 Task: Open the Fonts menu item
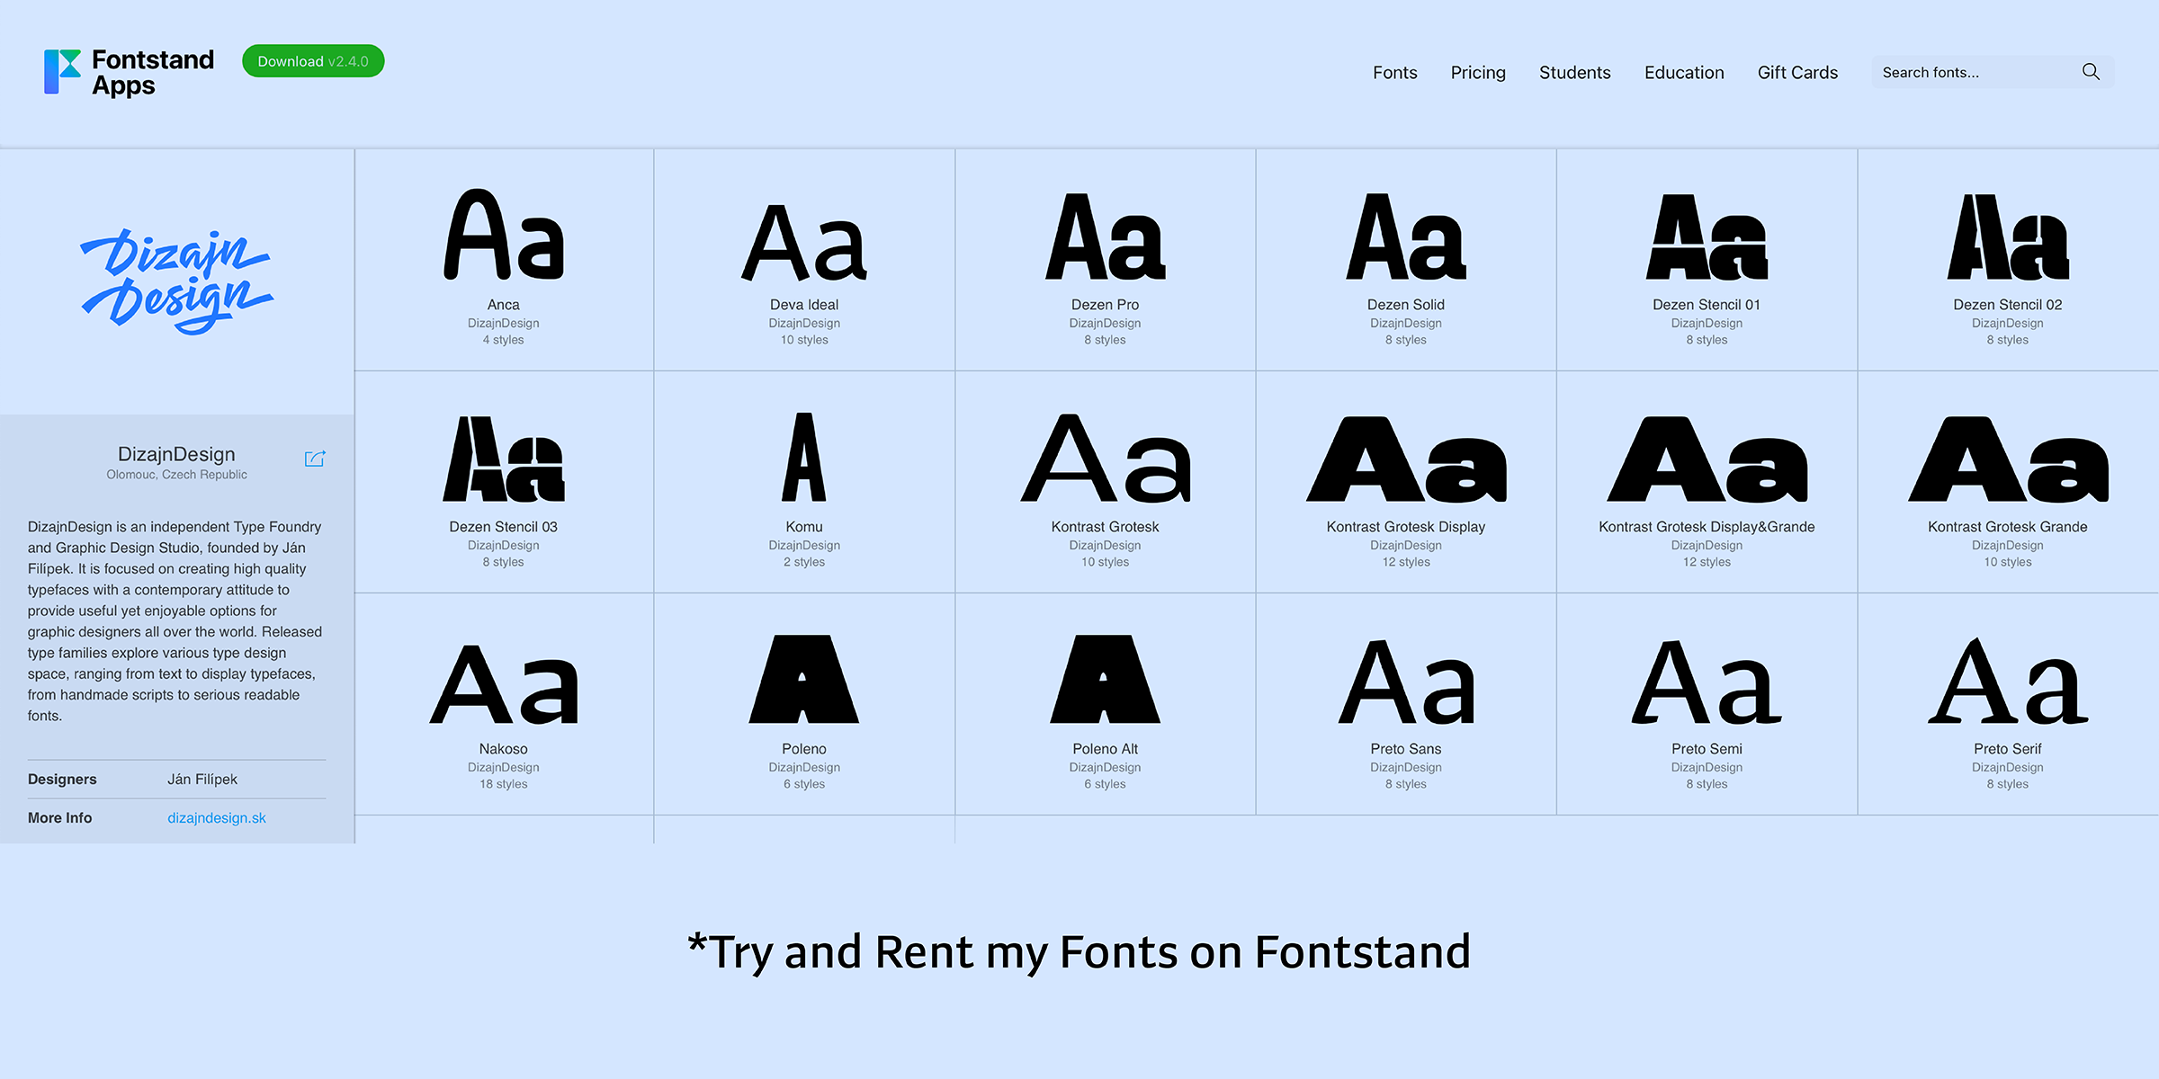pos(1394,73)
